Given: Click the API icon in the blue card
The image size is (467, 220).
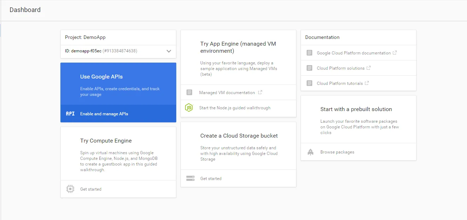Looking at the screenshot, I should coord(70,114).
